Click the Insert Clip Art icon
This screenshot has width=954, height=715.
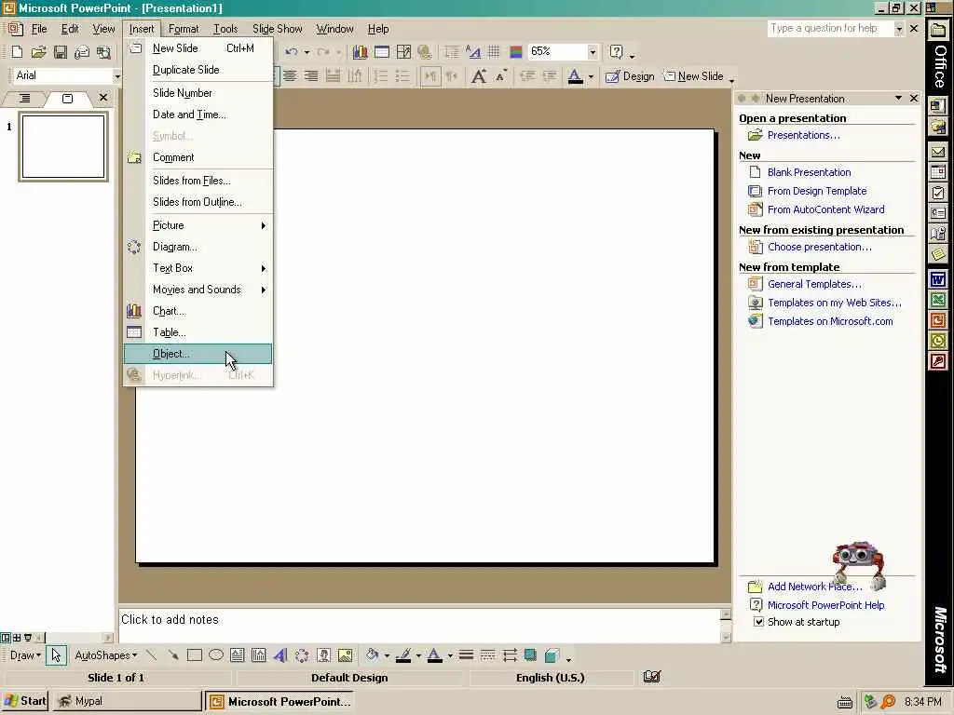tap(323, 655)
